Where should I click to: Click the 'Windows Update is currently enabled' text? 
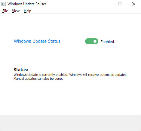point(41,75)
